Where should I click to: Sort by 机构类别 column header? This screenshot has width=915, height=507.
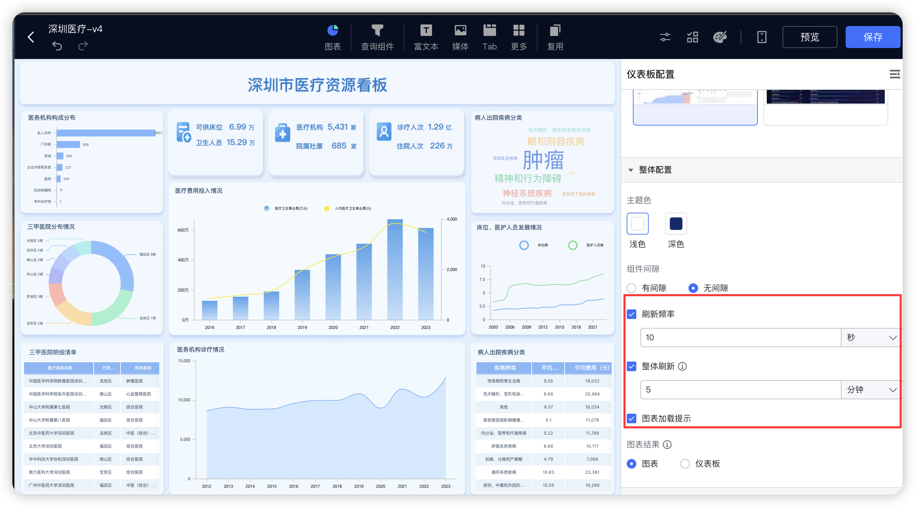click(140, 368)
